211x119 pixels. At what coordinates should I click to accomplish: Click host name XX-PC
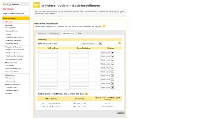(108, 103)
